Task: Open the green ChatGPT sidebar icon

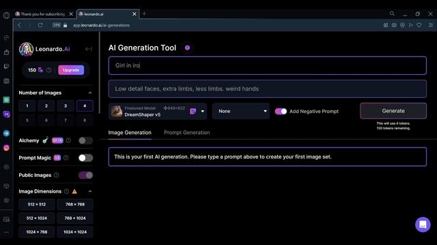Action: (x=6, y=100)
